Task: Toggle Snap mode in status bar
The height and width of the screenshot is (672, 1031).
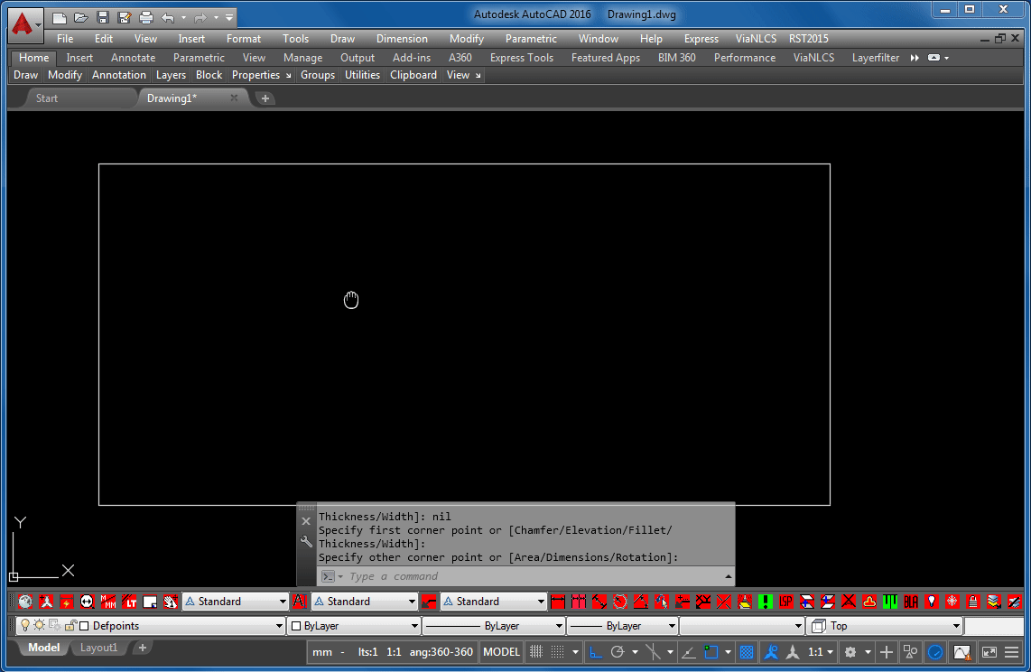Action: coord(558,652)
